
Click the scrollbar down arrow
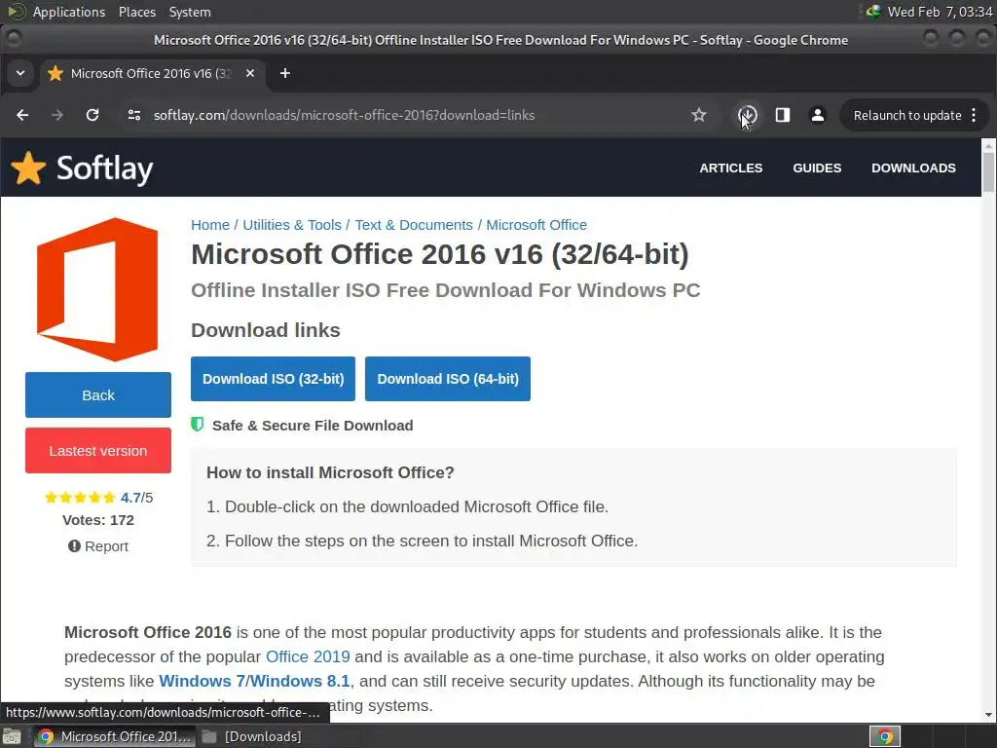pos(988,715)
